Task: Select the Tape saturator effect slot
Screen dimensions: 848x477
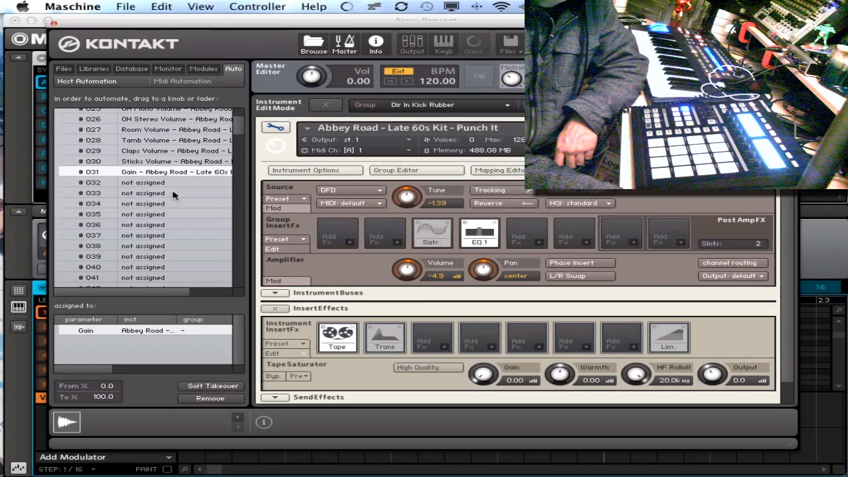Action: [337, 338]
